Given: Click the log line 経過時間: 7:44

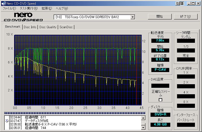Looking at the screenshot, I should [x=35, y=128].
